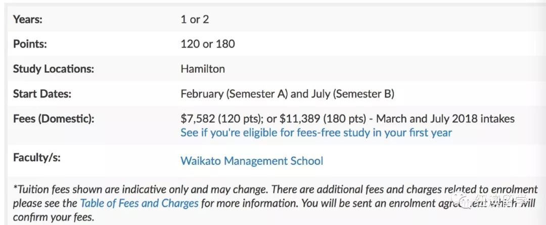Click 'confirm your fees' closing text

[x=53, y=217]
